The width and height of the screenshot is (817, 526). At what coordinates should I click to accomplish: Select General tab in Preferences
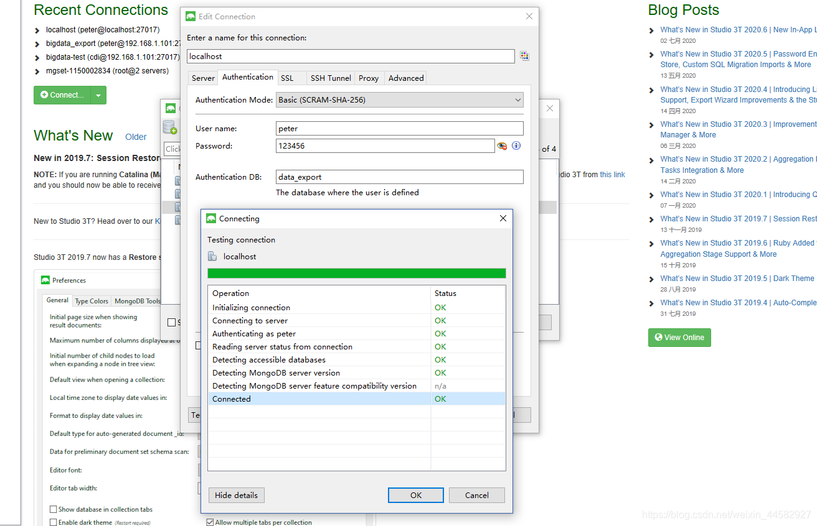point(57,300)
